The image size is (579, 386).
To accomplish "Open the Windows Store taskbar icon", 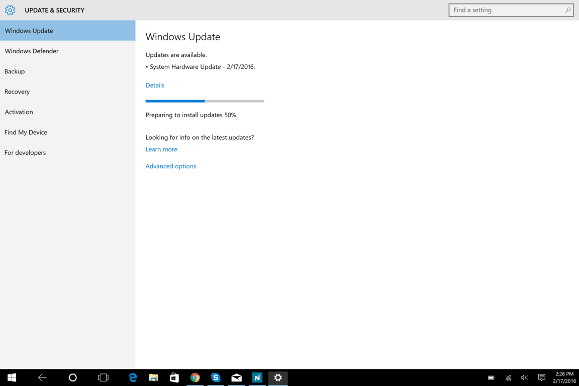I will (174, 377).
